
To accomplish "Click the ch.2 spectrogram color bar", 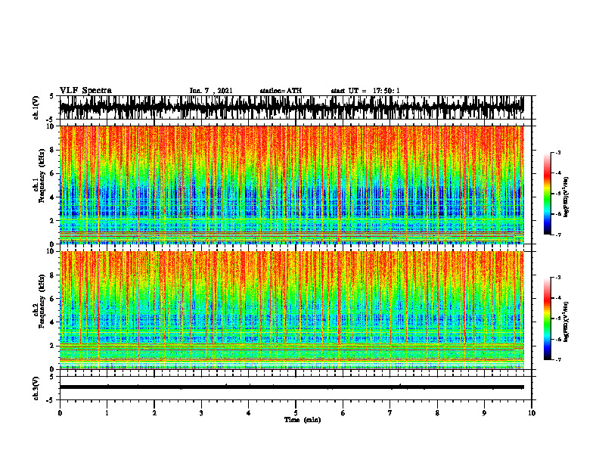I will pyautogui.click(x=547, y=319).
